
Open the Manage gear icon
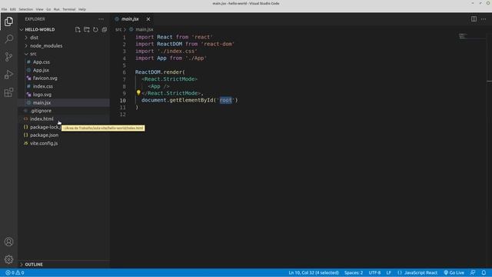(8, 259)
